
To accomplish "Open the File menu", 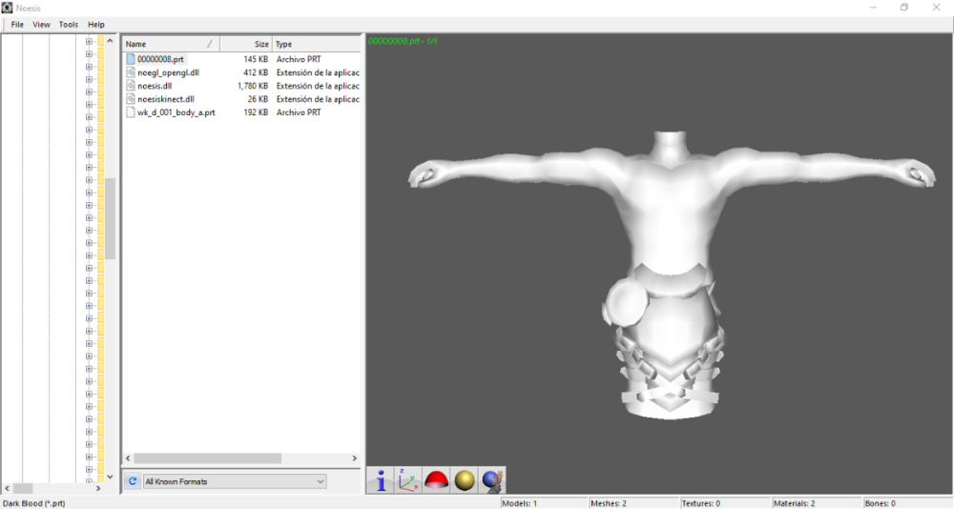I will pyautogui.click(x=17, y=25).
